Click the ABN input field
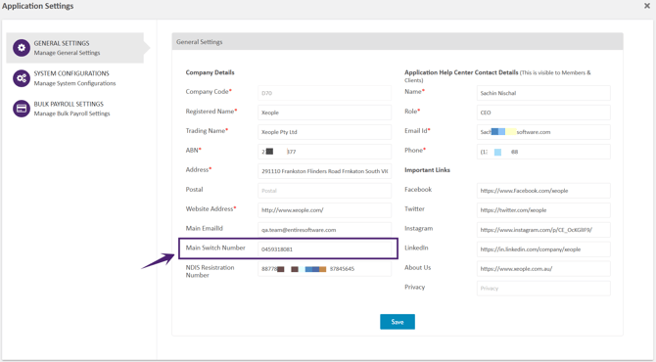 point(325,152)
